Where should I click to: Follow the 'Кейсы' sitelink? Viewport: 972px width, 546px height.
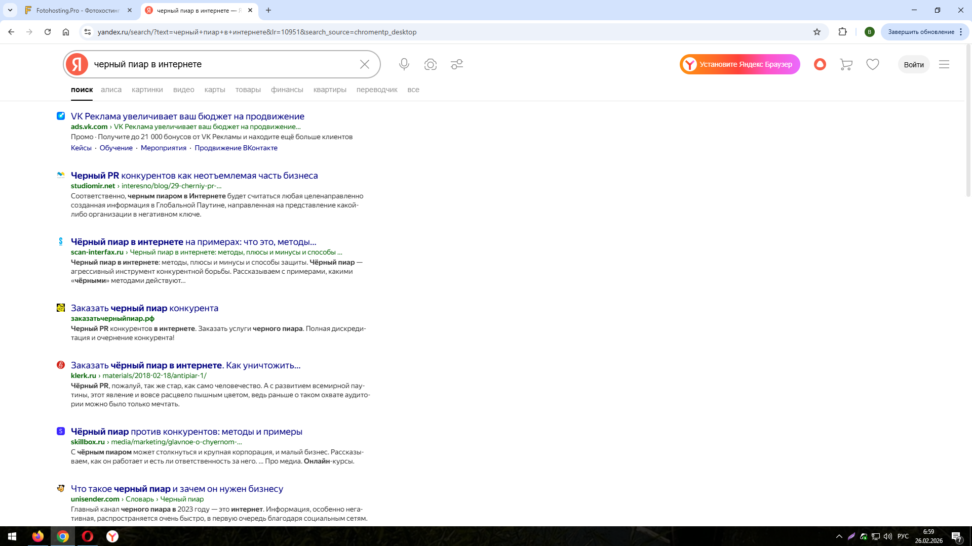click(81, 148)
